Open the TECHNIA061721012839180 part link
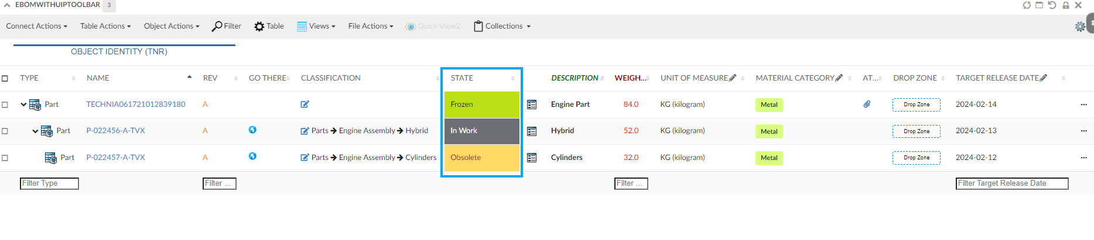Viewport: 1094px width, 240px height. click(135, 105)
